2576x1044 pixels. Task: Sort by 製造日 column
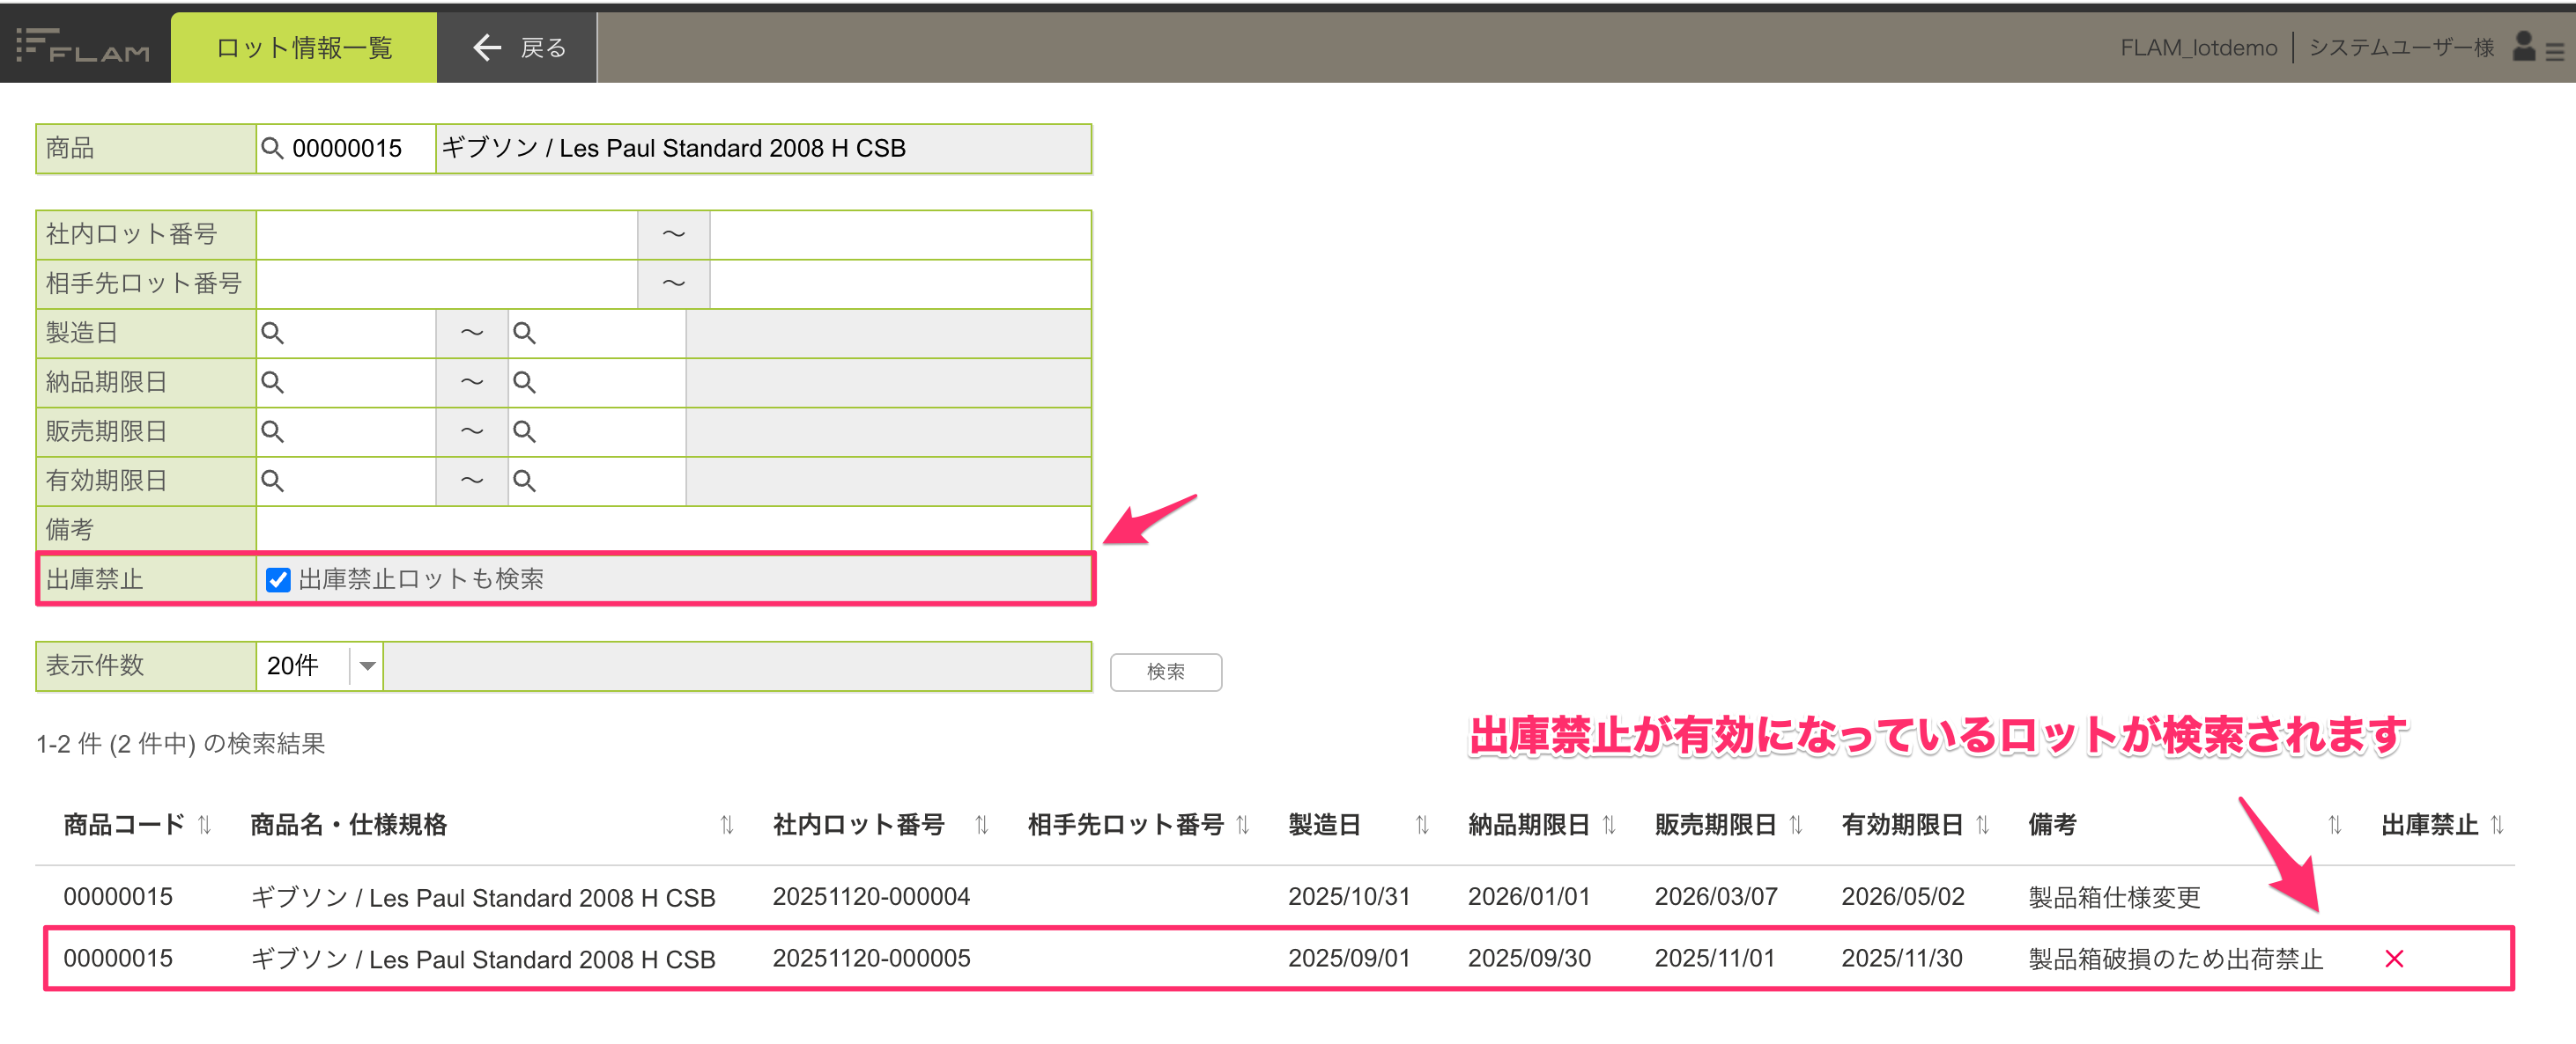1422,824
